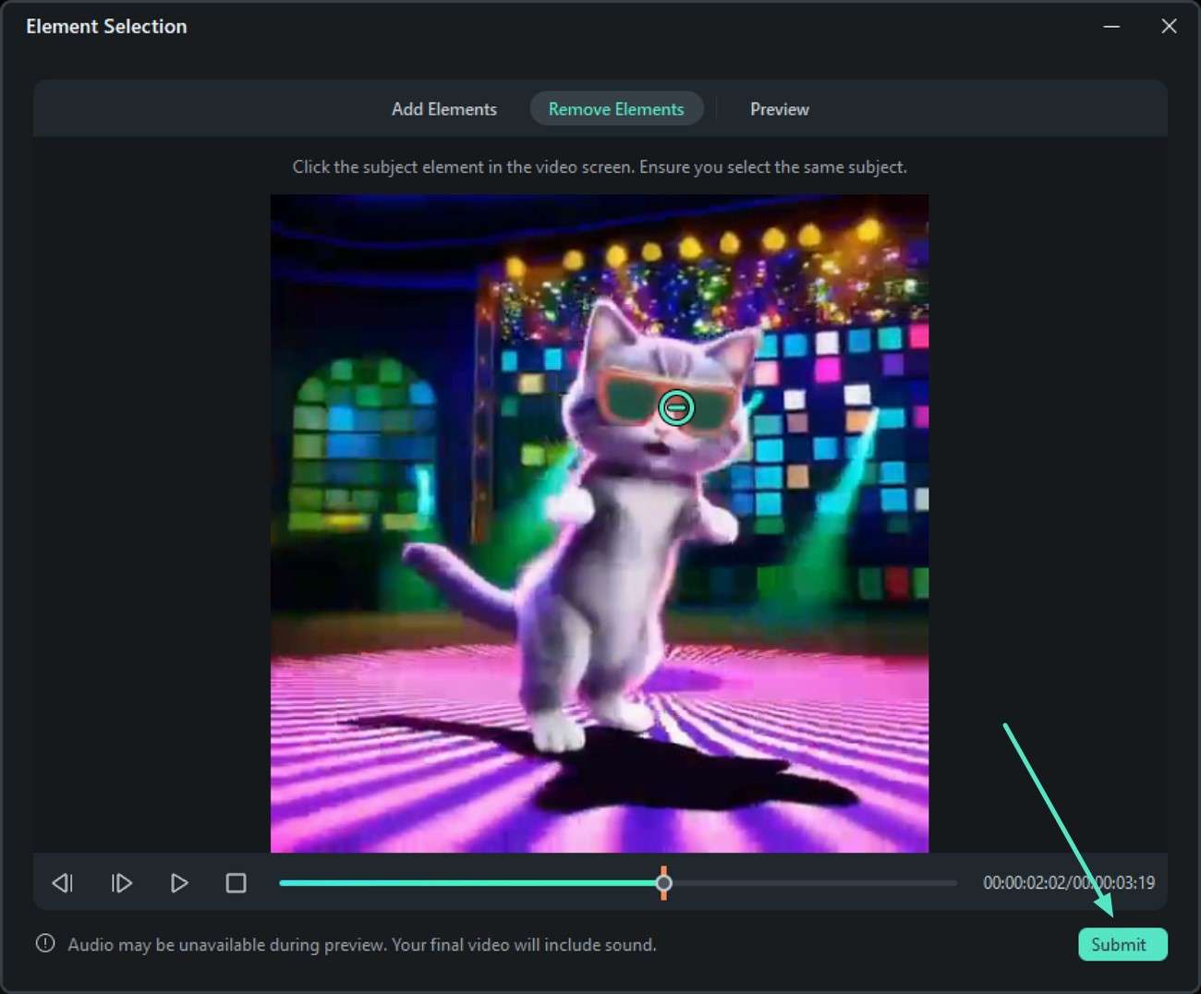The image size is (1201, 994).
Task: Click the 'Click the subject element' instruction text
Action: click(x=600, y=167)
